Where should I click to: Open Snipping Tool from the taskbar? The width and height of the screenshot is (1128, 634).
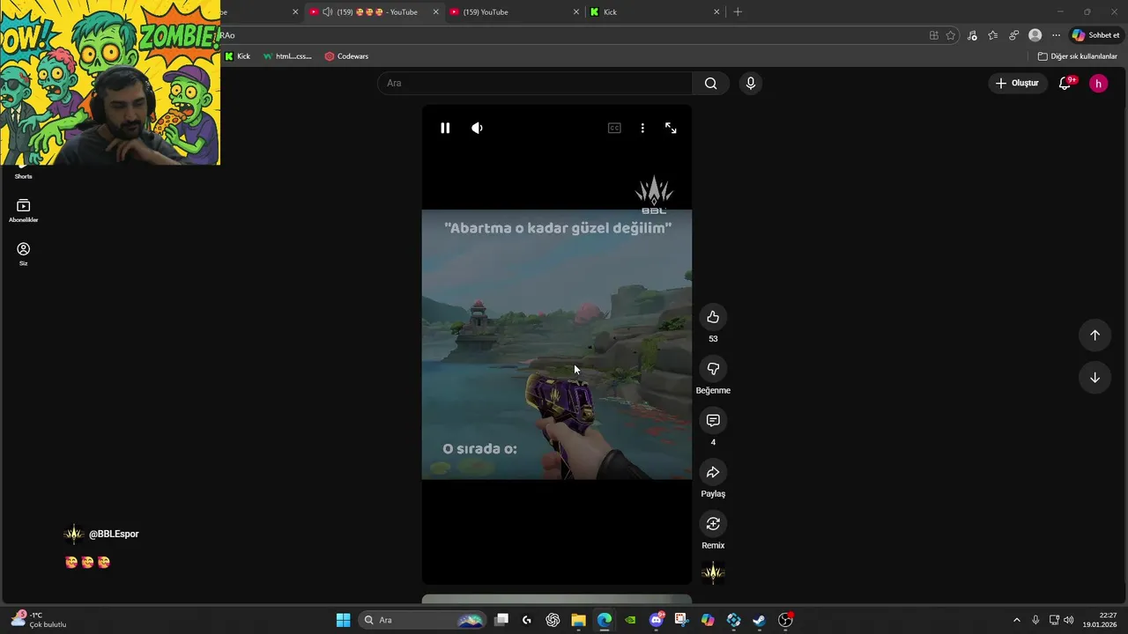[681, 620]
